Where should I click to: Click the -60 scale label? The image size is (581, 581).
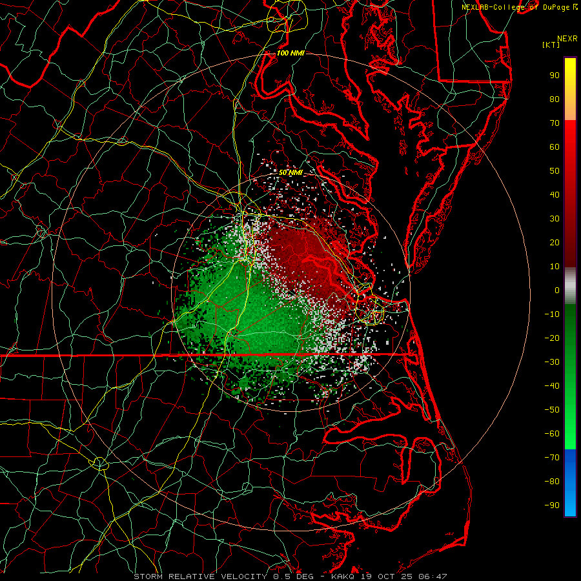(552, 434)
